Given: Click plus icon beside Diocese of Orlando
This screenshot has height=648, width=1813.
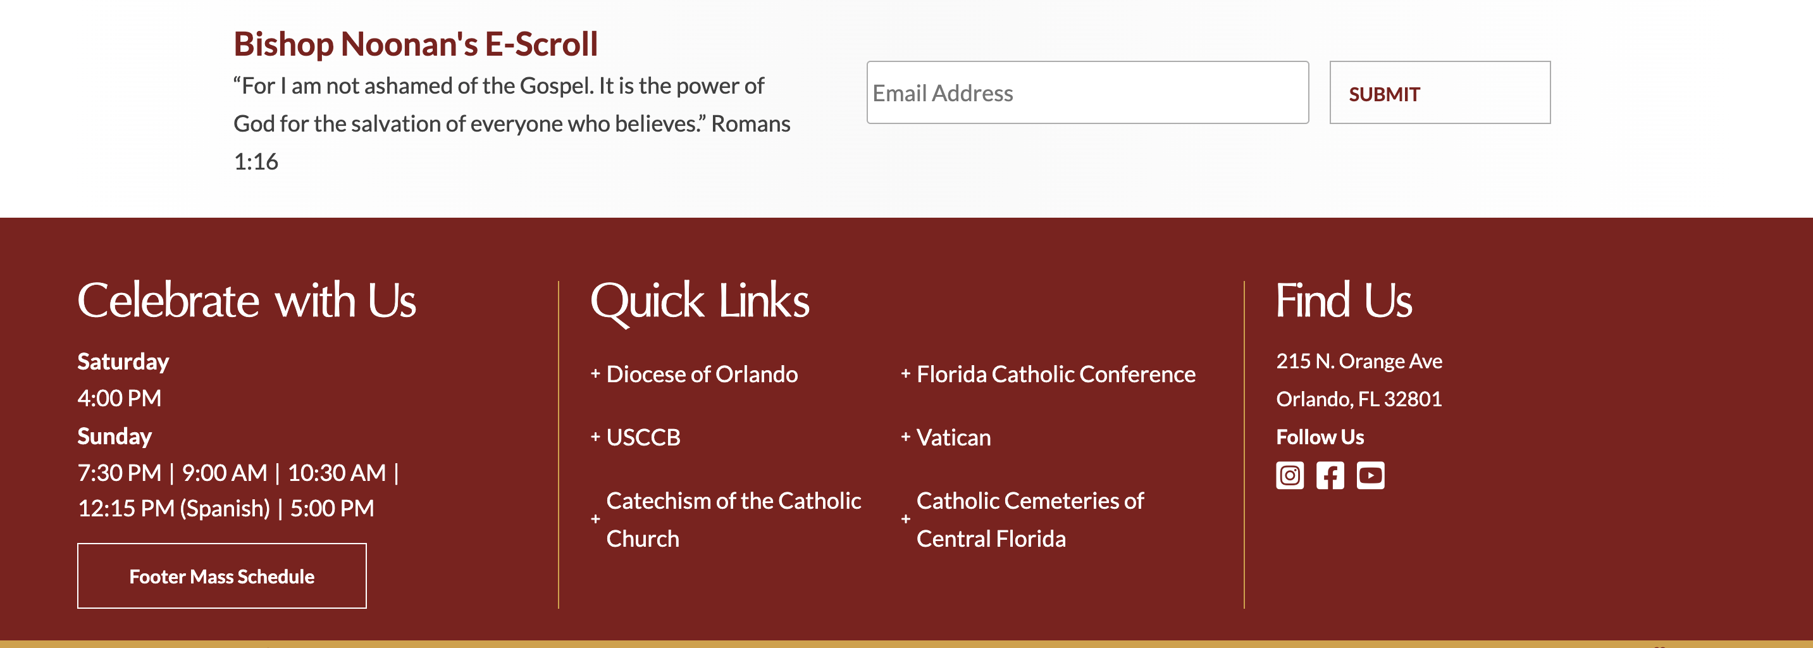Looking at the screenshot, I should 595,373.
